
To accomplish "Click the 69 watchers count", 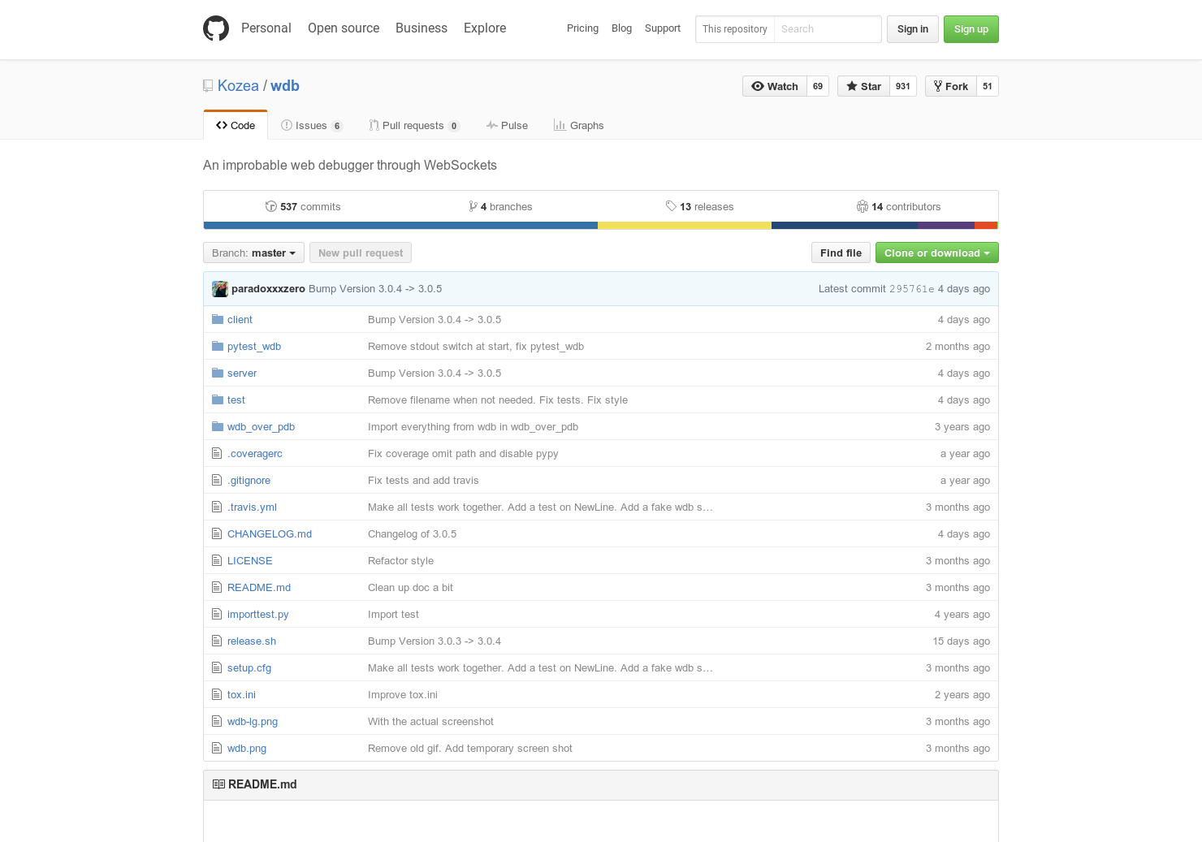I will click(x=818, y=86).
